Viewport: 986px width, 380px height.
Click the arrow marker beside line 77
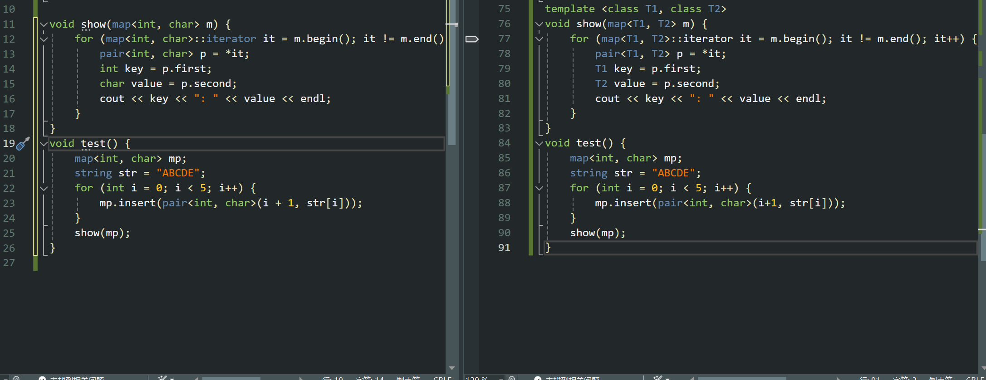pos(472,39)
